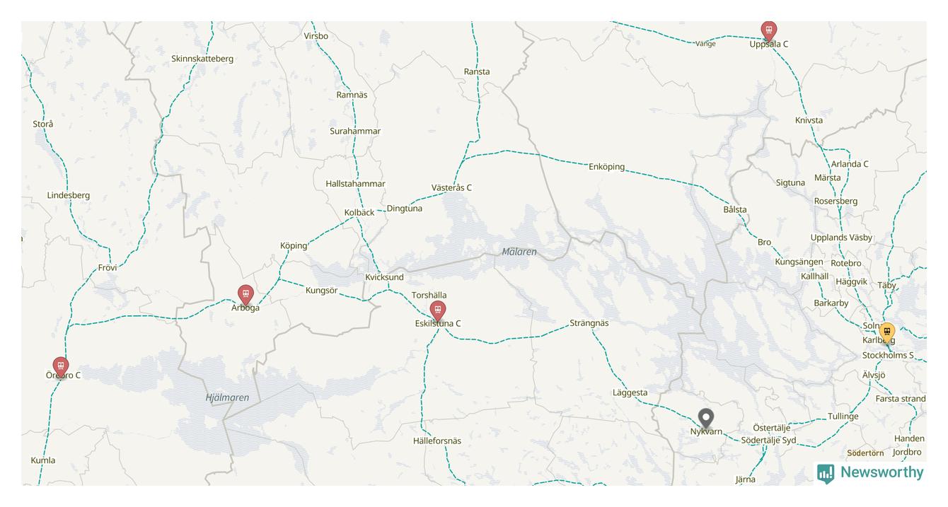Select the gray location pin at Nykvarn

point(705,419)
